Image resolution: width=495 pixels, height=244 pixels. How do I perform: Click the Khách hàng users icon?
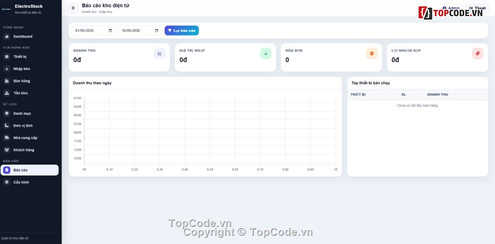pyautogui.click(x=7, y=150)
